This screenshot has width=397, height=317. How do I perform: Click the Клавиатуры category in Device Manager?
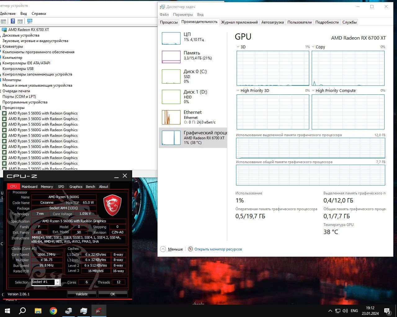[13, 46]
